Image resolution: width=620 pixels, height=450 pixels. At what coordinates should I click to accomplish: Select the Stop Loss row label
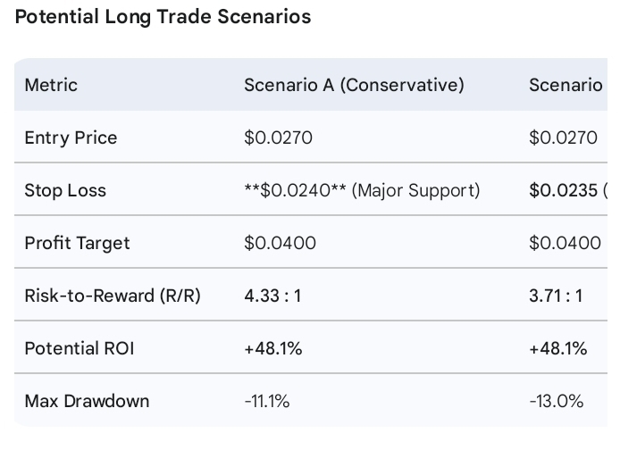[65, 190]
